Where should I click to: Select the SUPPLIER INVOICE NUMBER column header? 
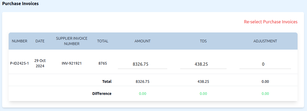(72, 41)
